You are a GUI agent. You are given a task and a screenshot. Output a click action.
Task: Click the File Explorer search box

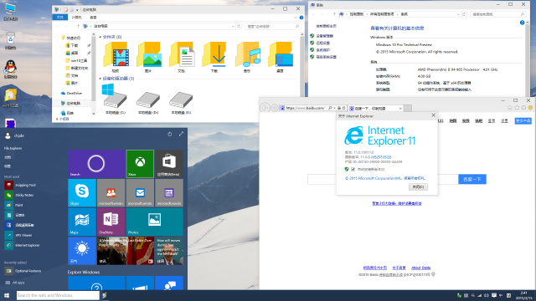(x=273, y=26)
